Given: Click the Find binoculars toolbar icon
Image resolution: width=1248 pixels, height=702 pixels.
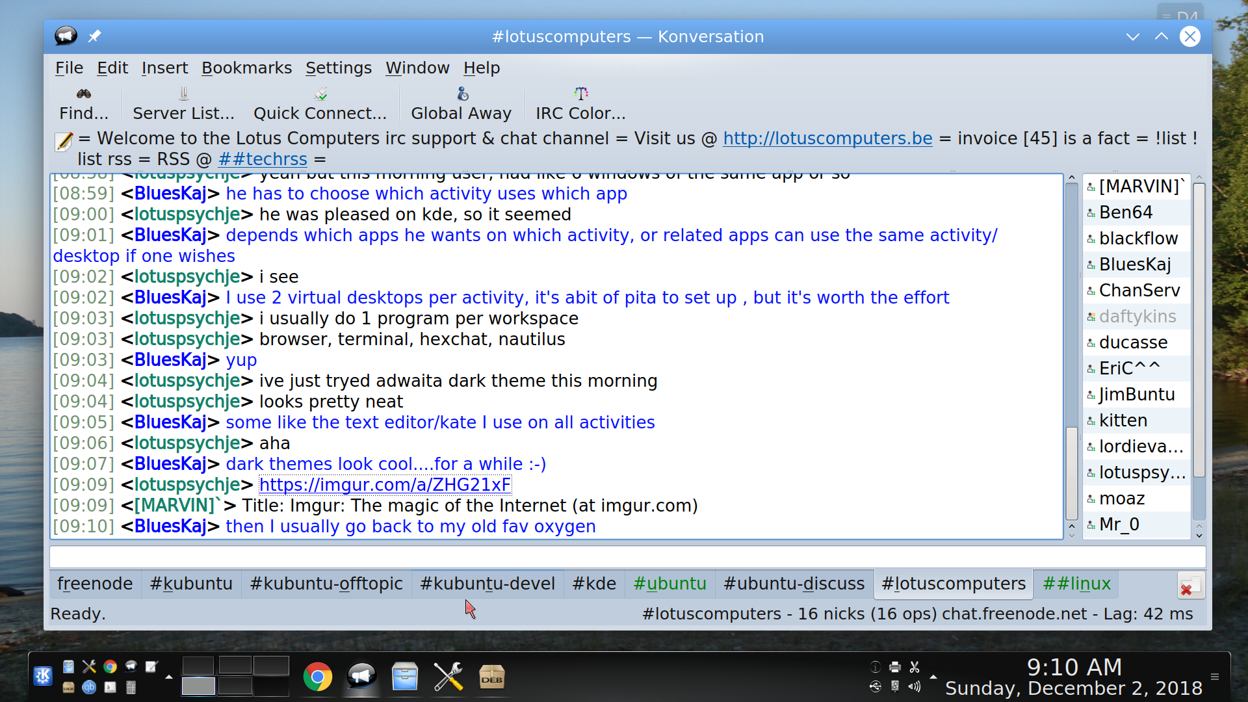Looking at the screenshot, I should [84, 94].
